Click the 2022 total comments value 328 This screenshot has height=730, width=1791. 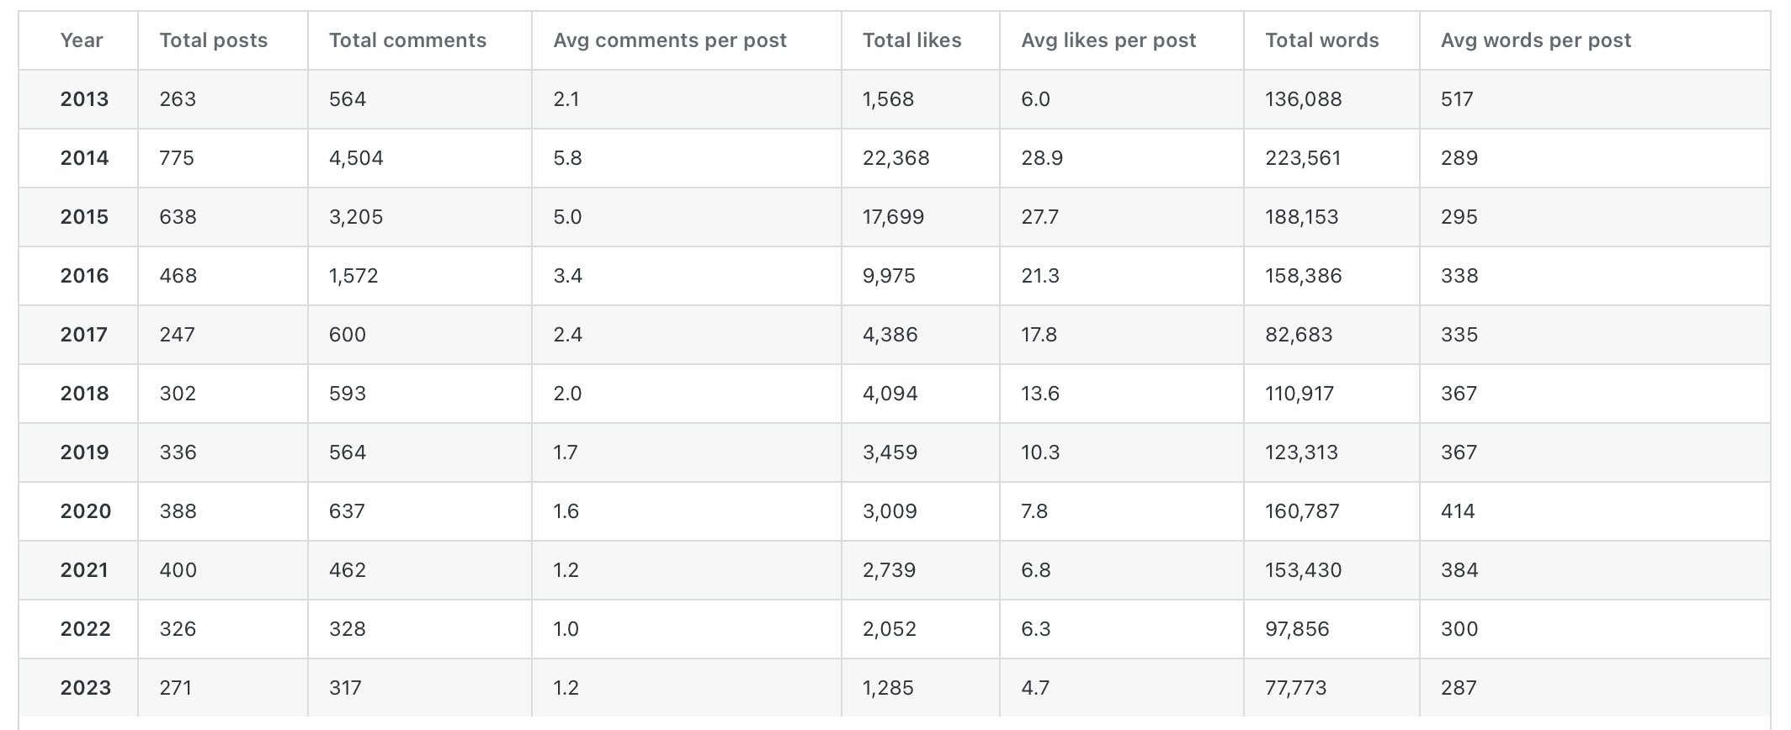348,629
